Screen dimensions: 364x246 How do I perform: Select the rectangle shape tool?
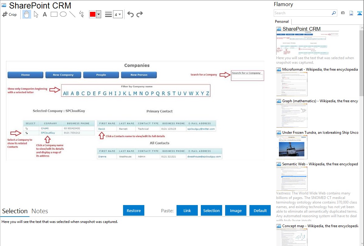click(54, 14)
